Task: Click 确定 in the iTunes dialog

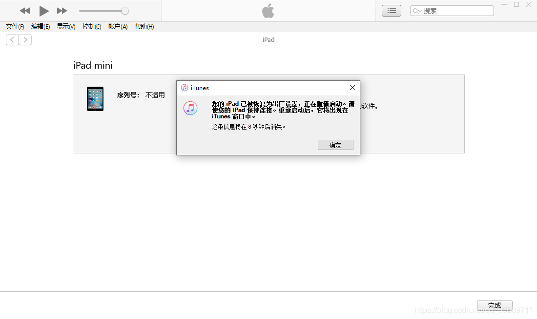Action: [x=335, y=145]
